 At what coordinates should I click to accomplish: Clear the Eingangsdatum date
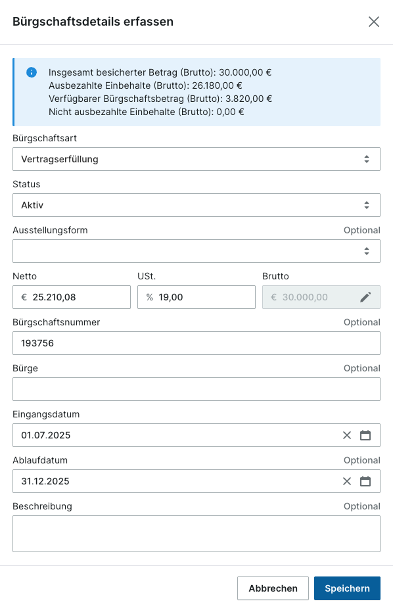(347, 435)
